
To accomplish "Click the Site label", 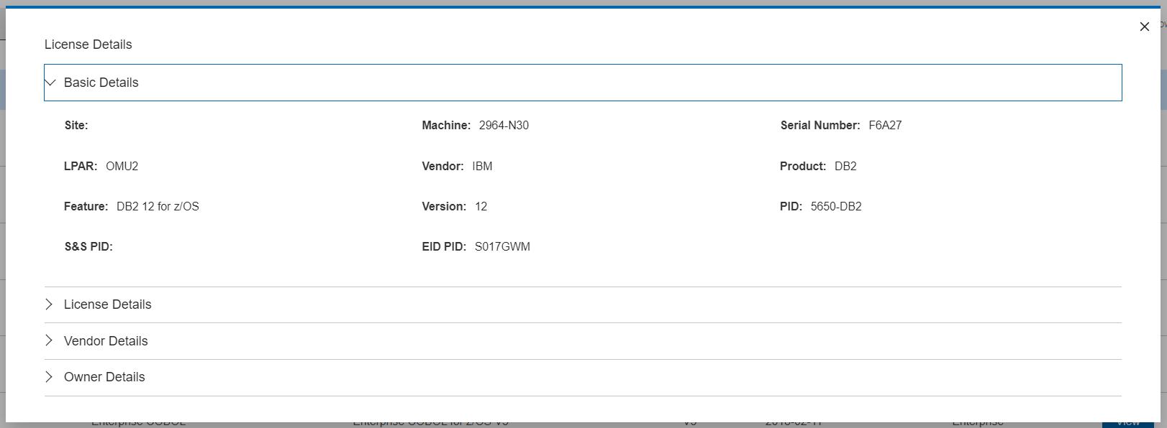I will coord(76,125).
